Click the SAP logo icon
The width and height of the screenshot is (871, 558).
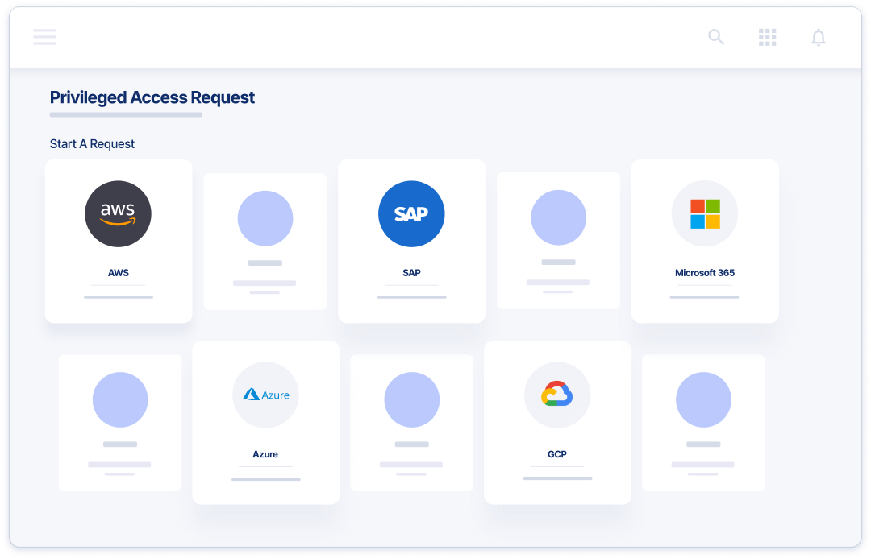pyautogui.click(x=411, y=213)
